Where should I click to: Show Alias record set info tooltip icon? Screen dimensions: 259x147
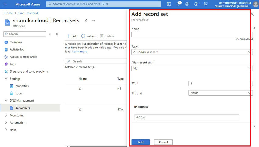tap(154, 62)
